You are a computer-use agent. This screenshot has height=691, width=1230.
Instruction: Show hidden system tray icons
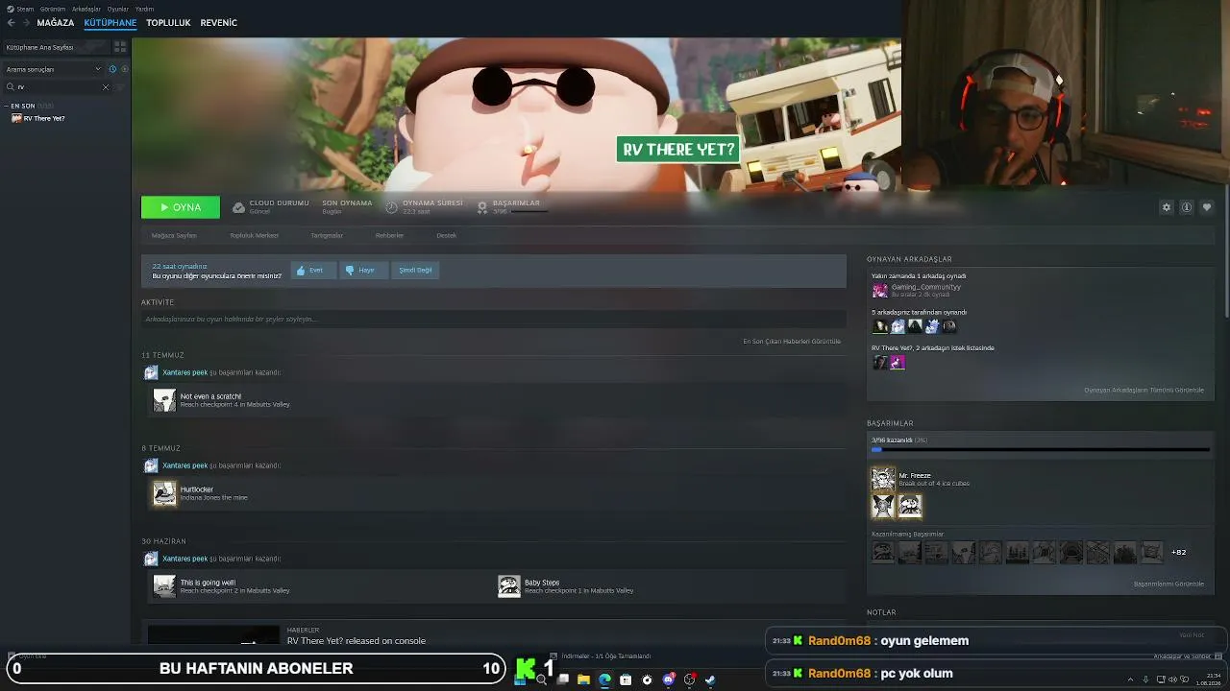coord(1130,679)
